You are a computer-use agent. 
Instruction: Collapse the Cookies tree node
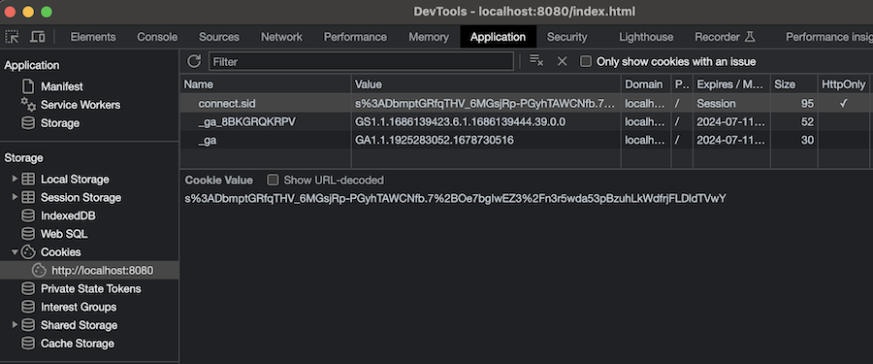coord(15,252)
